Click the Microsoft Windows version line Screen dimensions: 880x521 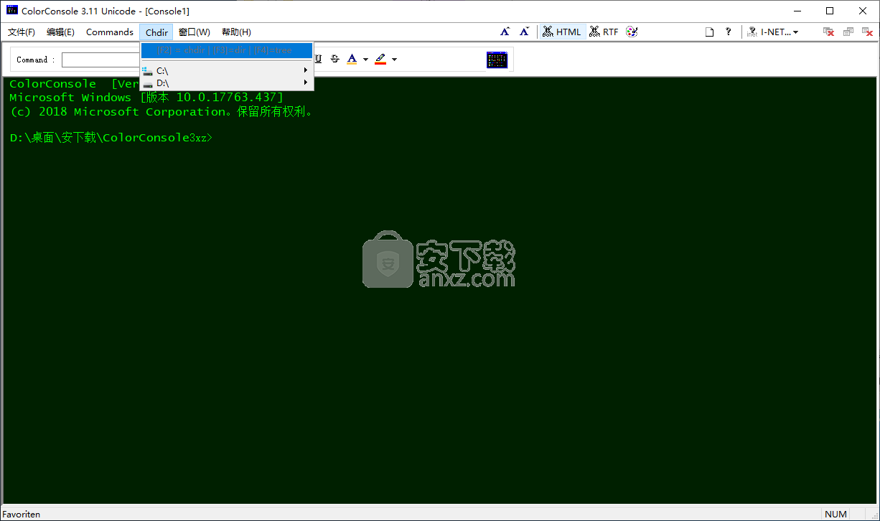point(146,98)
